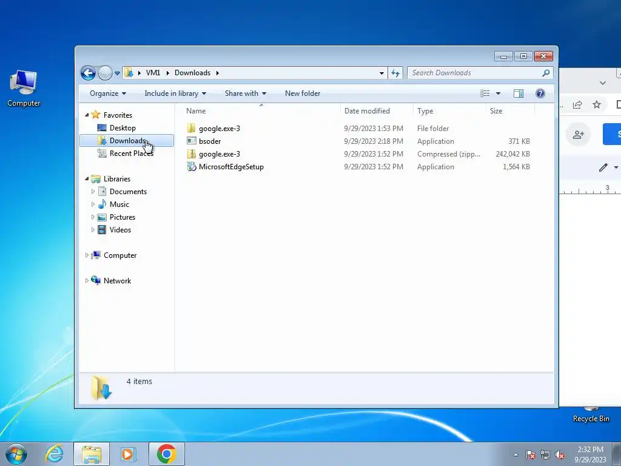Expand the Computer node in navigation pane
Screen dimensions: 621x466
click(x=87, y=255)
